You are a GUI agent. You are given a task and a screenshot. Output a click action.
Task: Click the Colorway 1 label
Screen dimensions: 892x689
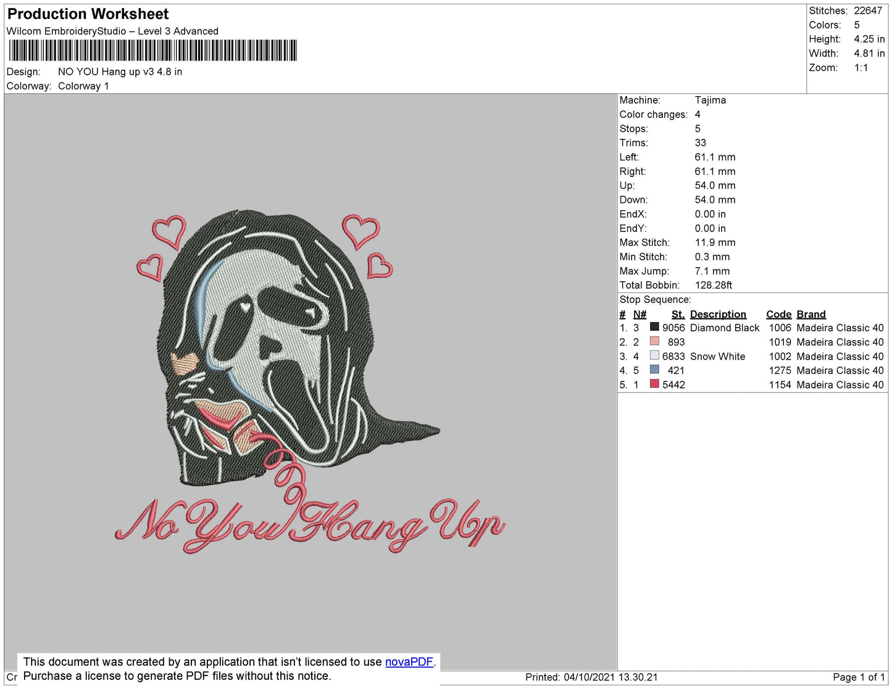pos(83,86)
